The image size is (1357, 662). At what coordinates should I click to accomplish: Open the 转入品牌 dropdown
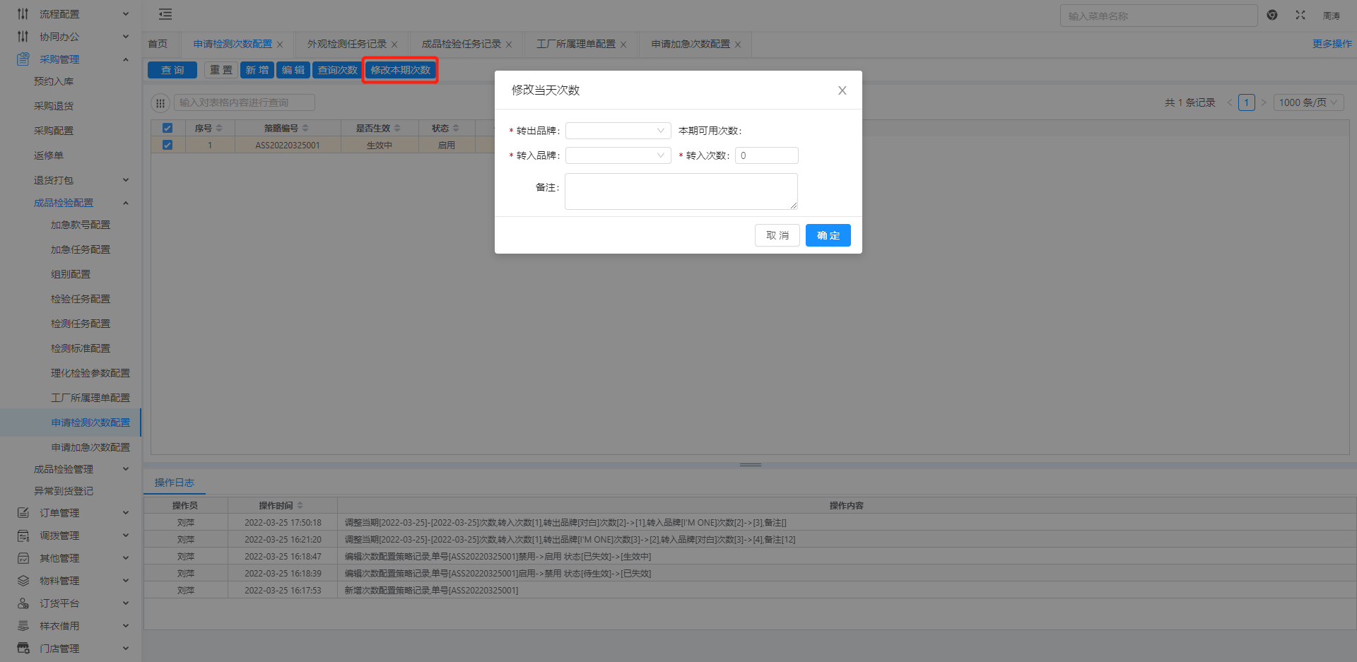pyautogui.click(x=618, y=155)
